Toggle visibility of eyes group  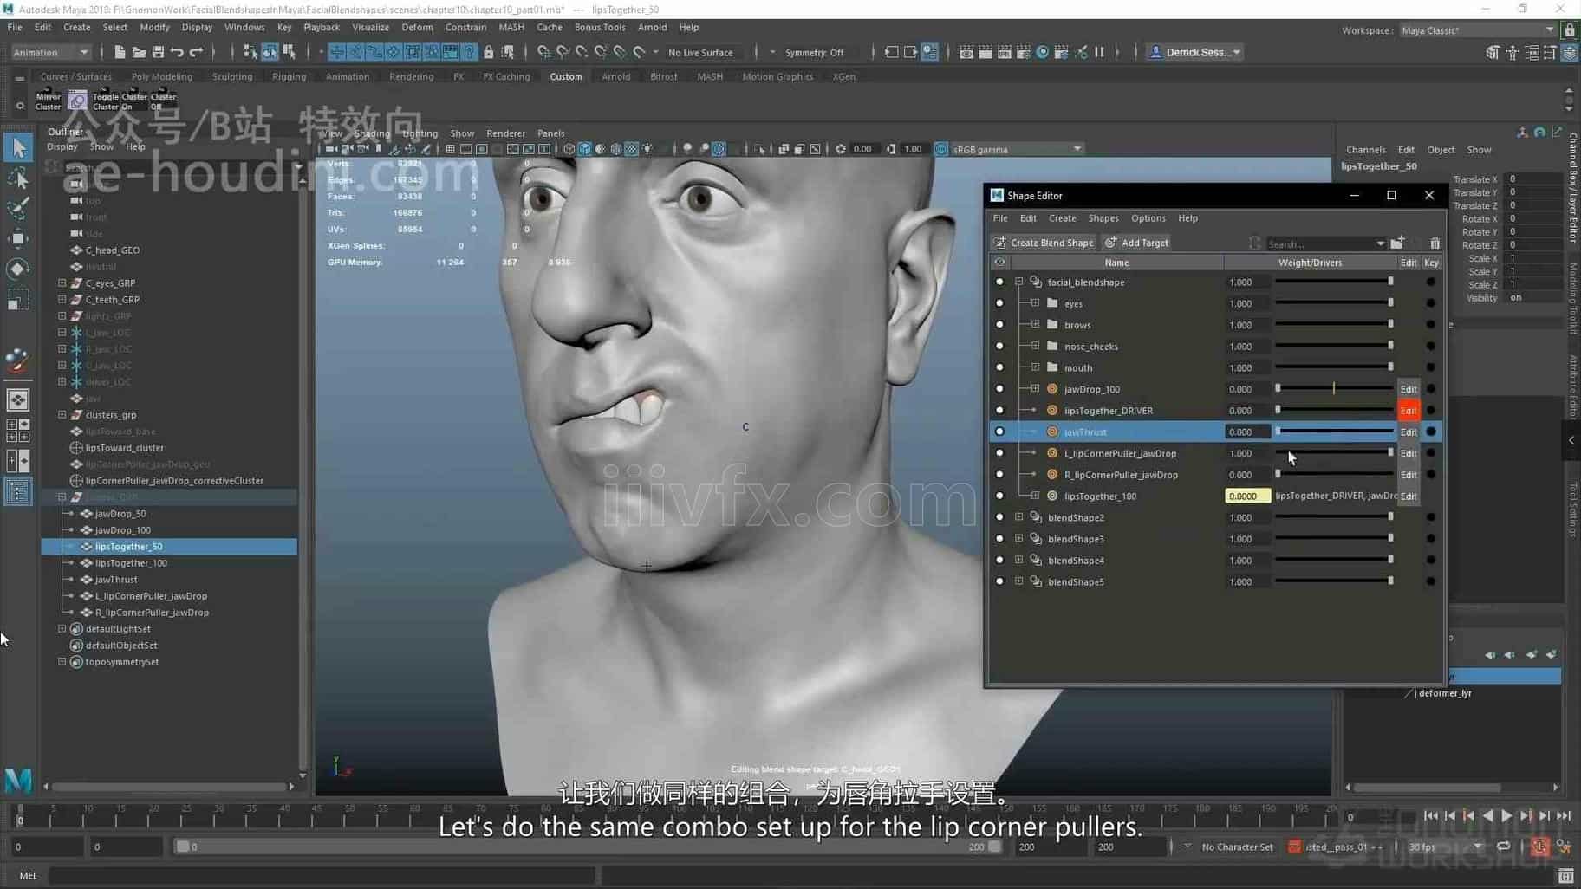[x=999, y=303]
